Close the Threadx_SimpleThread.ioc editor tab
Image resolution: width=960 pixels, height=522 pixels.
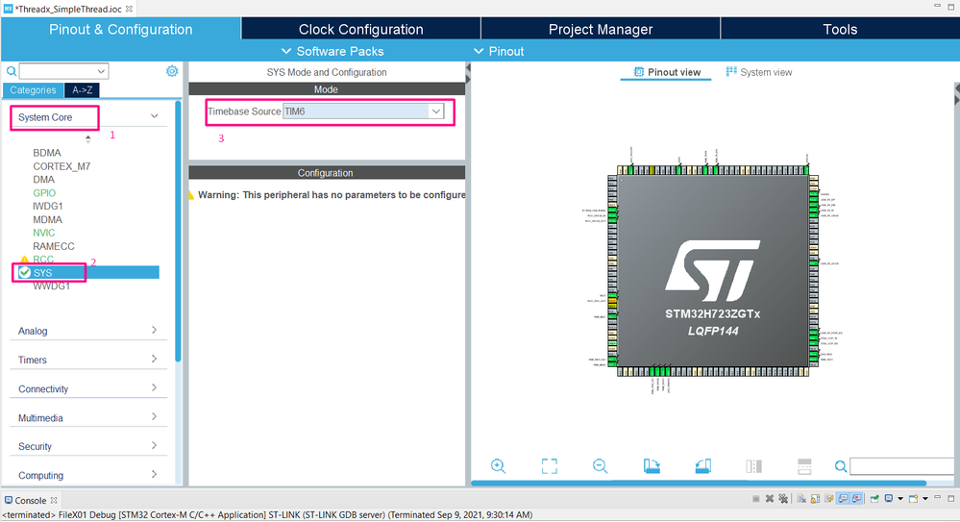(x=129, y=9)
